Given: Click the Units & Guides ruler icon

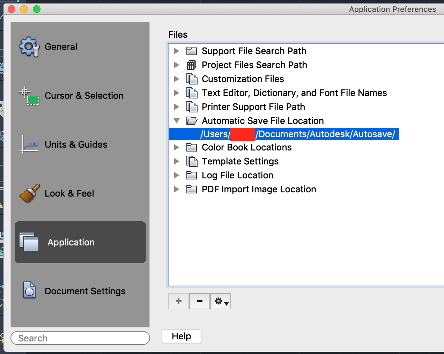Looking at the screenshot, I should click(x=29, y=144).
